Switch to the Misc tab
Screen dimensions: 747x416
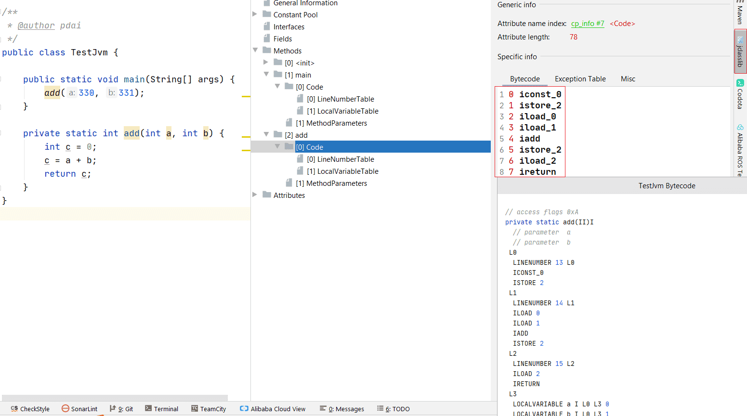628,79
